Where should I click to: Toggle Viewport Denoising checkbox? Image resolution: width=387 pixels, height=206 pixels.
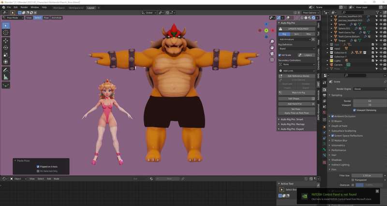(355, 110)
